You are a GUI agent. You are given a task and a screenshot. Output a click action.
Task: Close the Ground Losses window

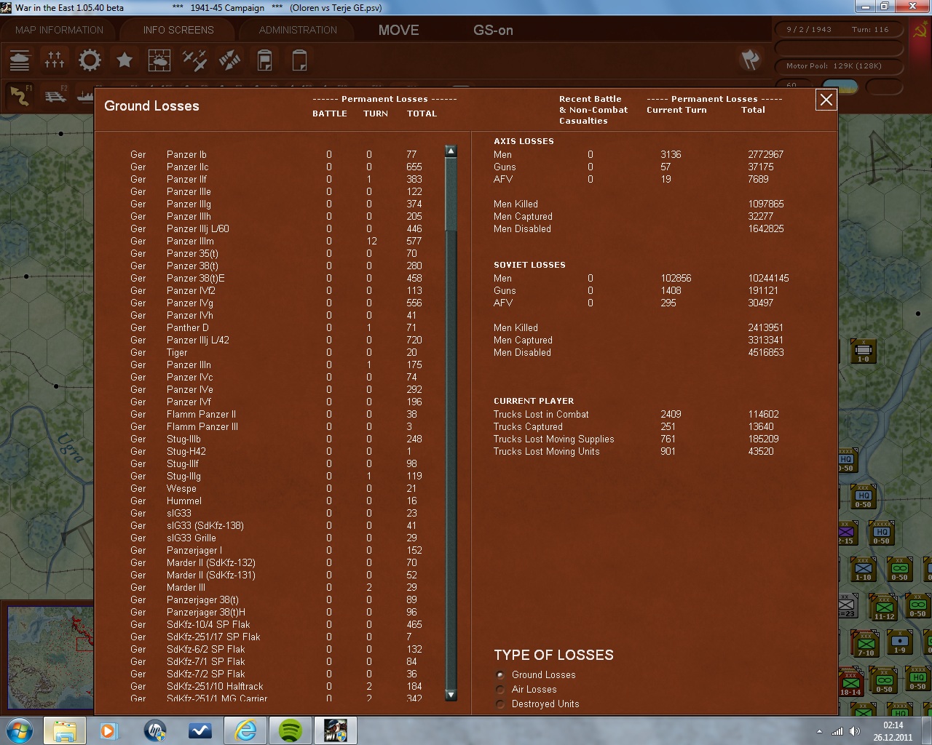pos(826,100)
